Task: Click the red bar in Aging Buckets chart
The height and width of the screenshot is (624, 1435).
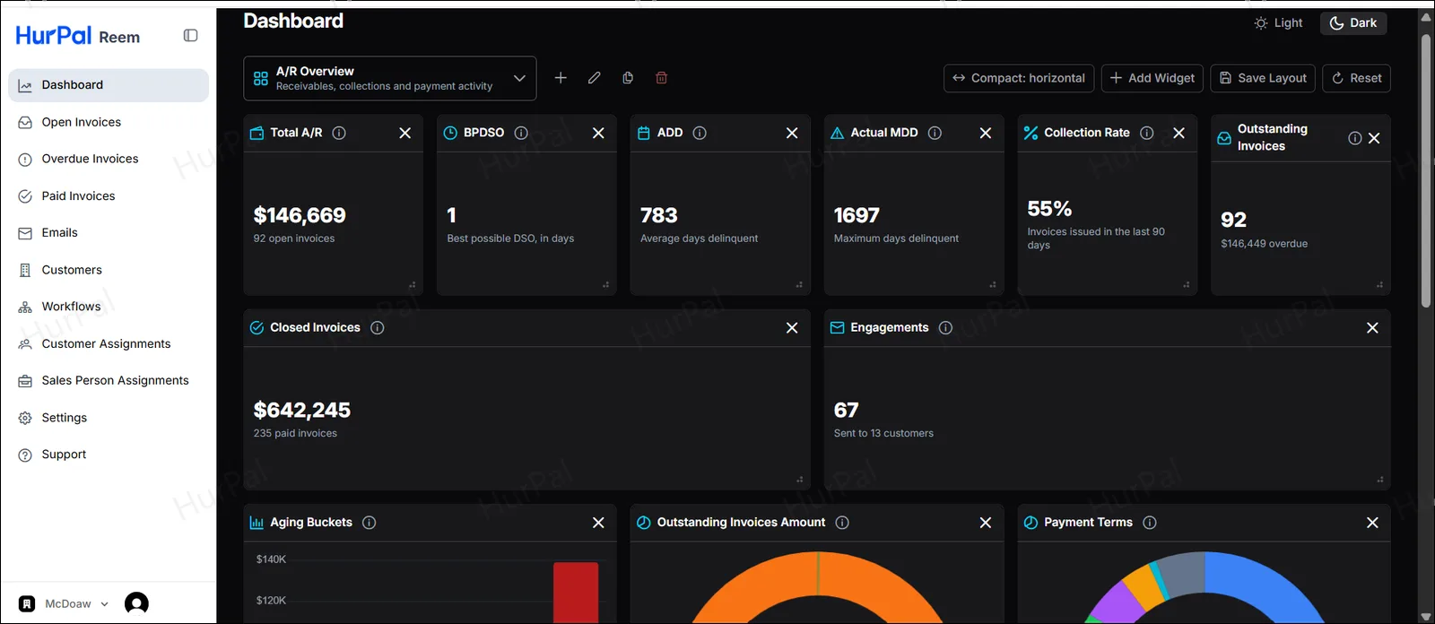Action: (576, 592)
